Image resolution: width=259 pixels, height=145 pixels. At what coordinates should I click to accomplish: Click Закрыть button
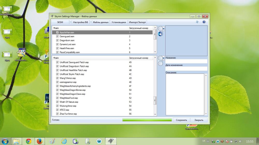[199, 120]
